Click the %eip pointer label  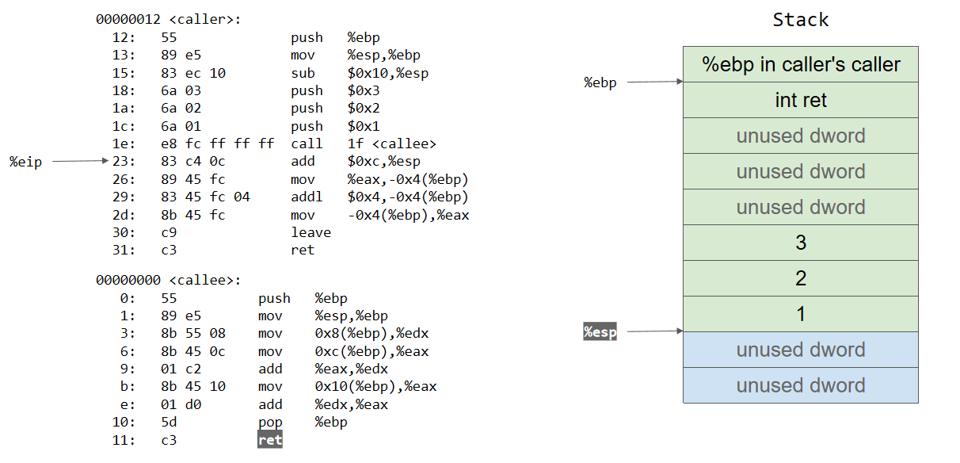coord(25,162)
